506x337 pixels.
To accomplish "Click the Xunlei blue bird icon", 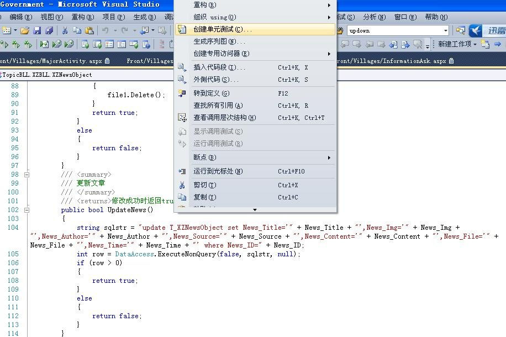I will (475, 31).
